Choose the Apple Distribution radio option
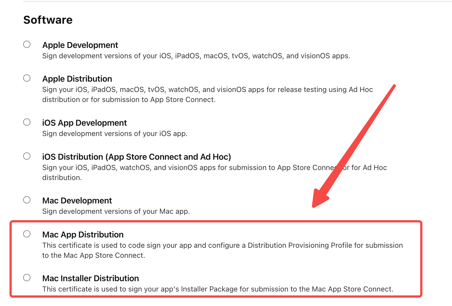This screenshot has width=452, height=306. coord(27,78)
